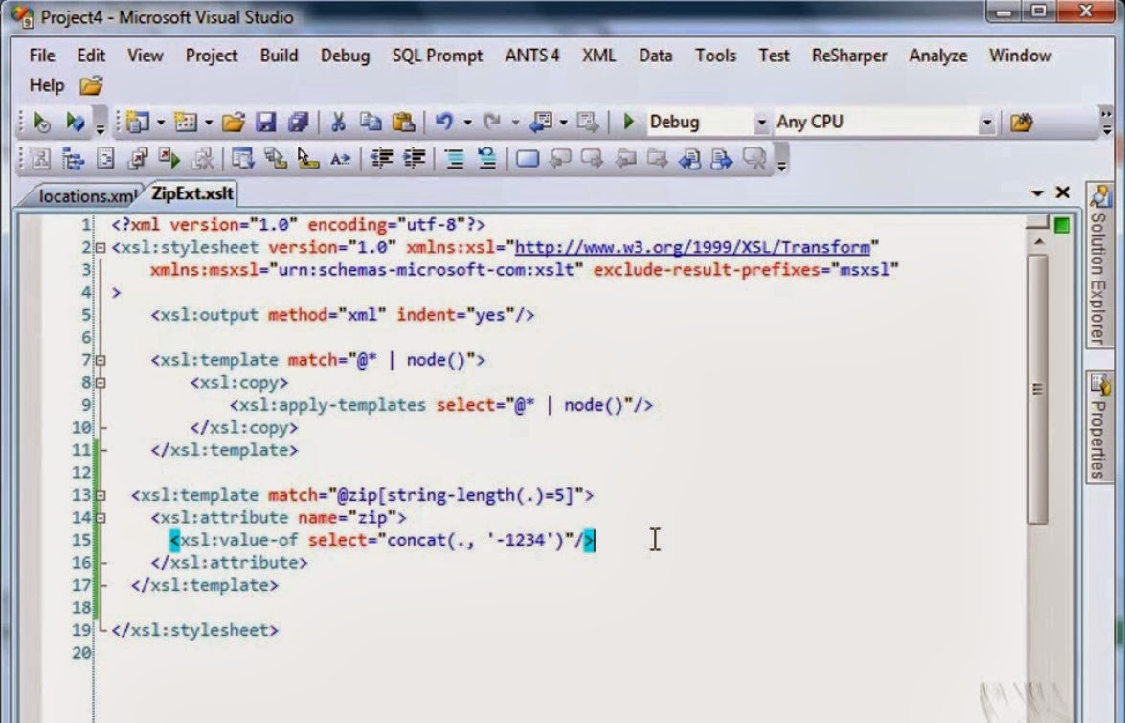Click the scroll-up arrow of the editor
The width and height of the screenshot is (1125, 723).
pyautogui.click(x=1038, y=241)
